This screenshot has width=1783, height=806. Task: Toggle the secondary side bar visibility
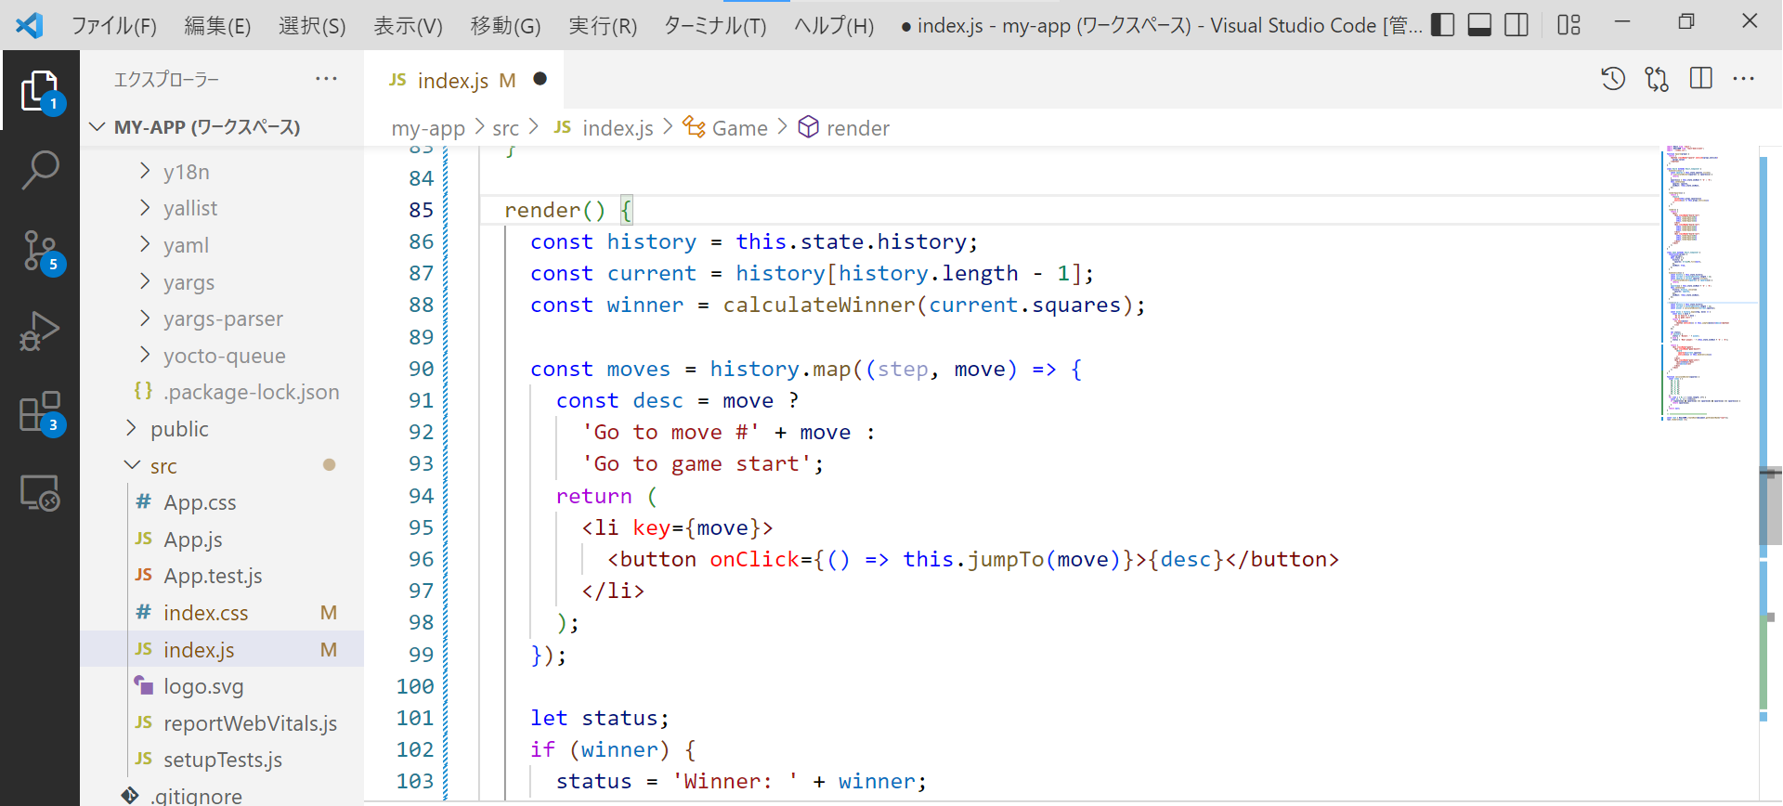[x=1516, y=25]
